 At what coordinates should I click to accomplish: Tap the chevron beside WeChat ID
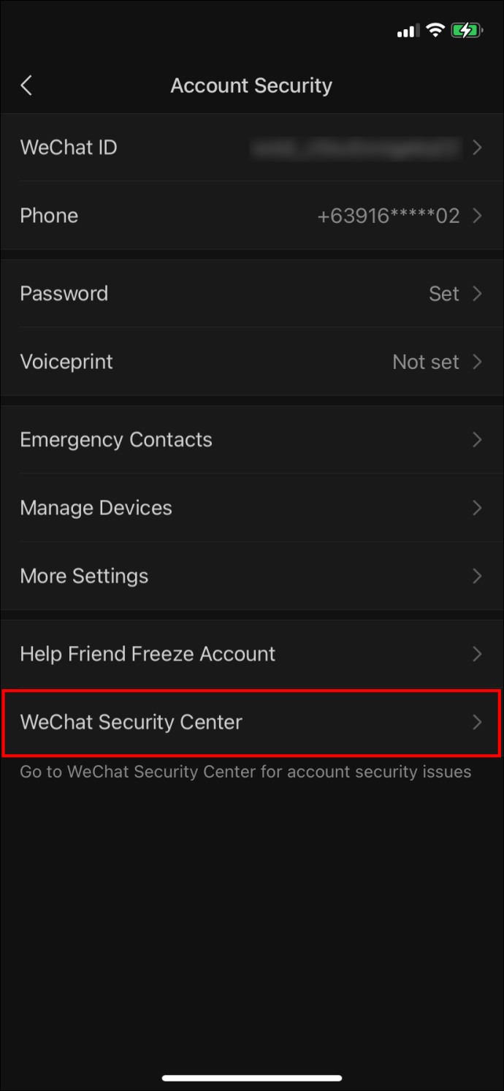tap(477, 148)
